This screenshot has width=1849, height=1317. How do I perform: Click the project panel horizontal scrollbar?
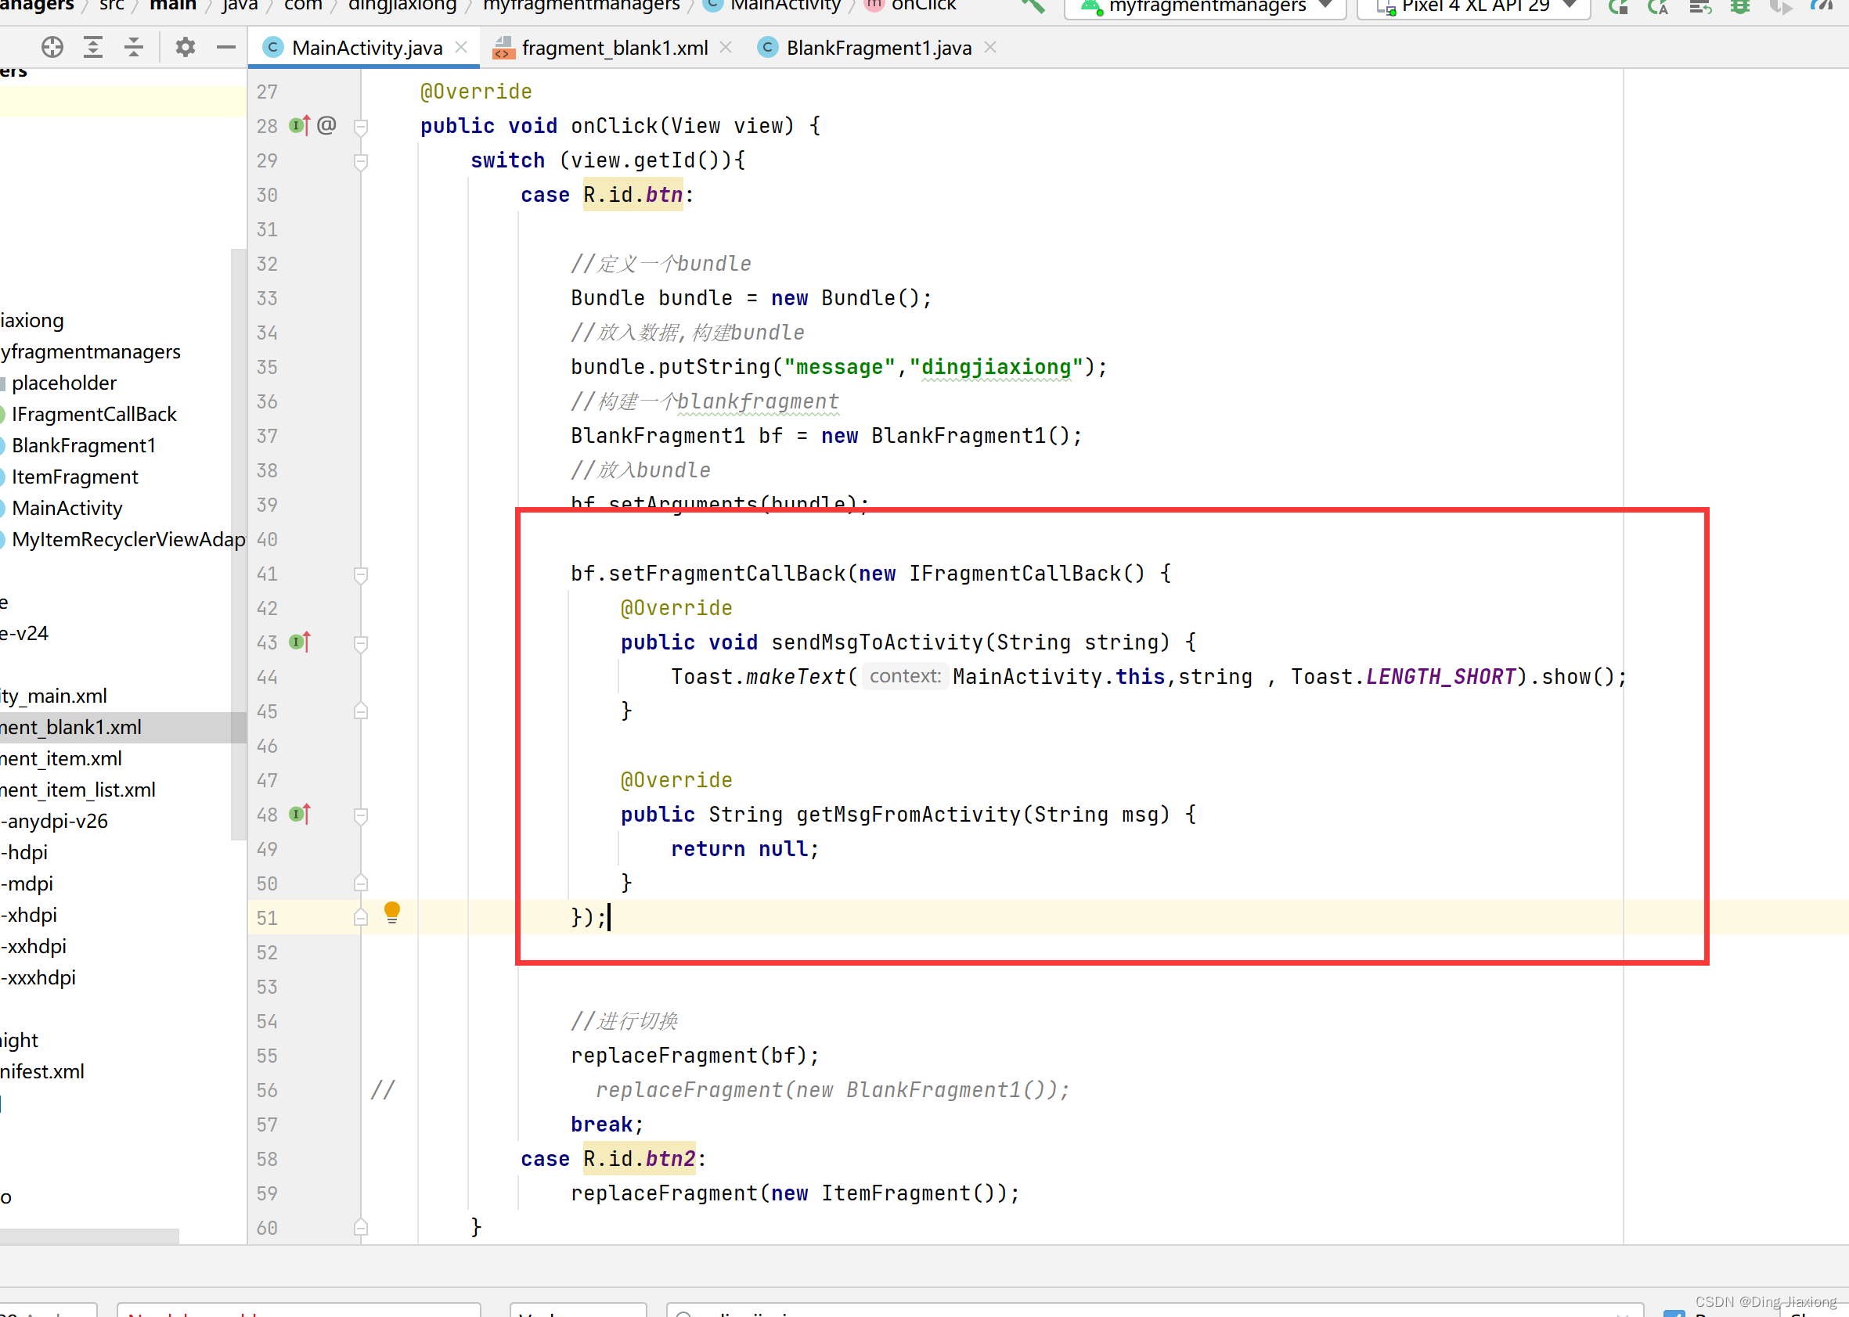click(89, 1236)
